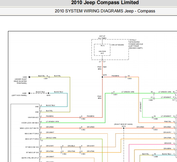Click the 'B(+)' terminal label
The image size is (177, 162).
tap(103, 45)
